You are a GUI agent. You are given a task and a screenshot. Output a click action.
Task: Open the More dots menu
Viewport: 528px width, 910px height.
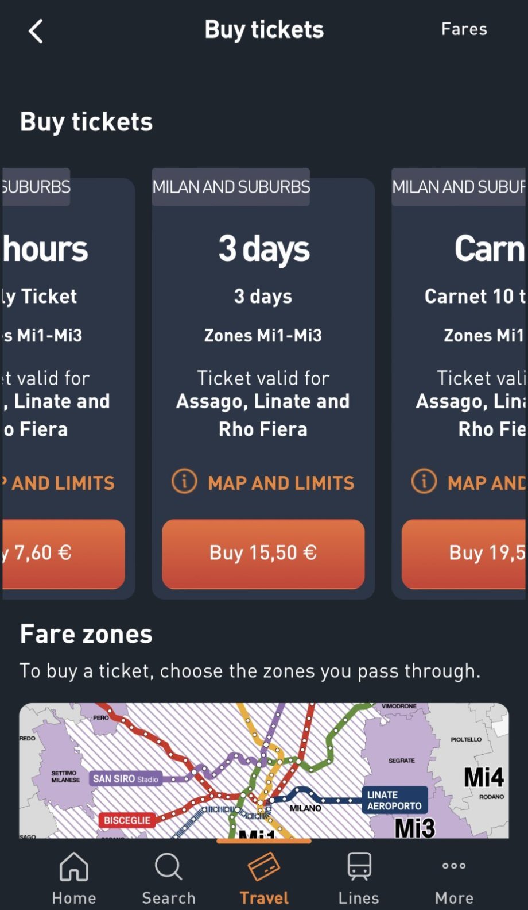454,866
